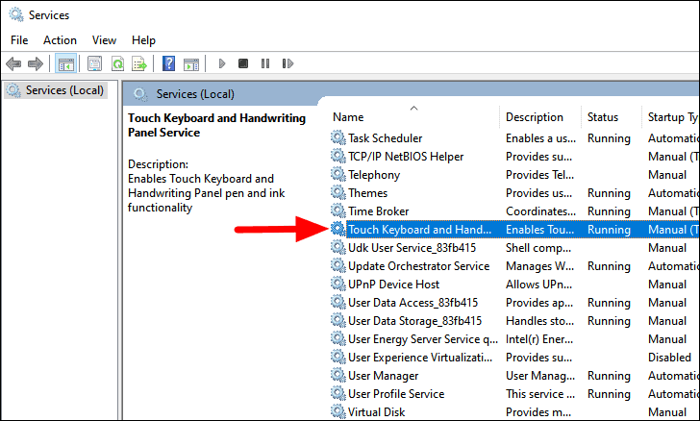Click the Touch Keyboard service gear icon
Screen dimensions: 700x421
pos(337,230)
